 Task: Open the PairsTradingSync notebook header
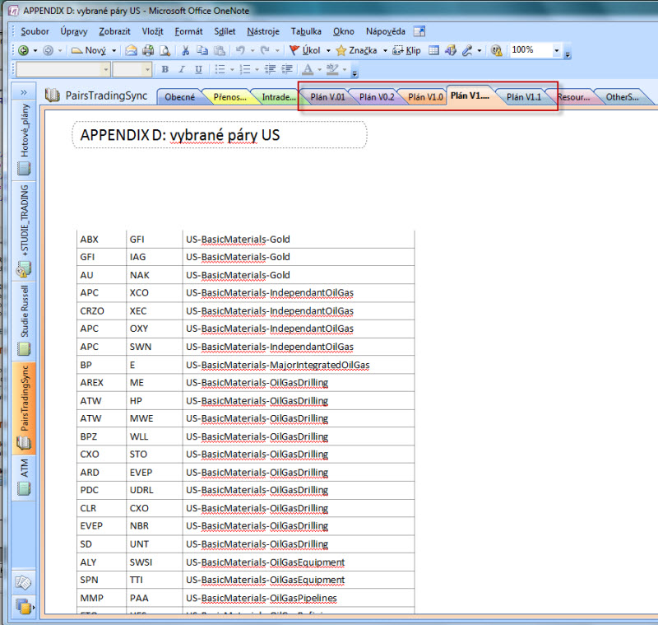[x=108, y=96]
